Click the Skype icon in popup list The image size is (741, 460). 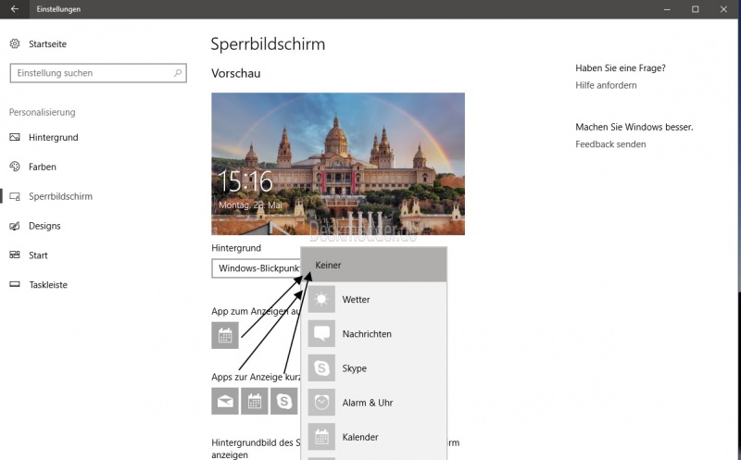click(x=321, y=367)
